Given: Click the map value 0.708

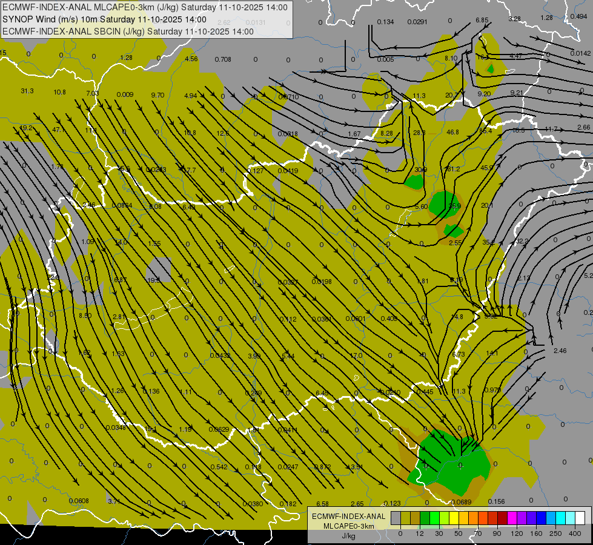Looking at the screenshot, I should [223, 59].
